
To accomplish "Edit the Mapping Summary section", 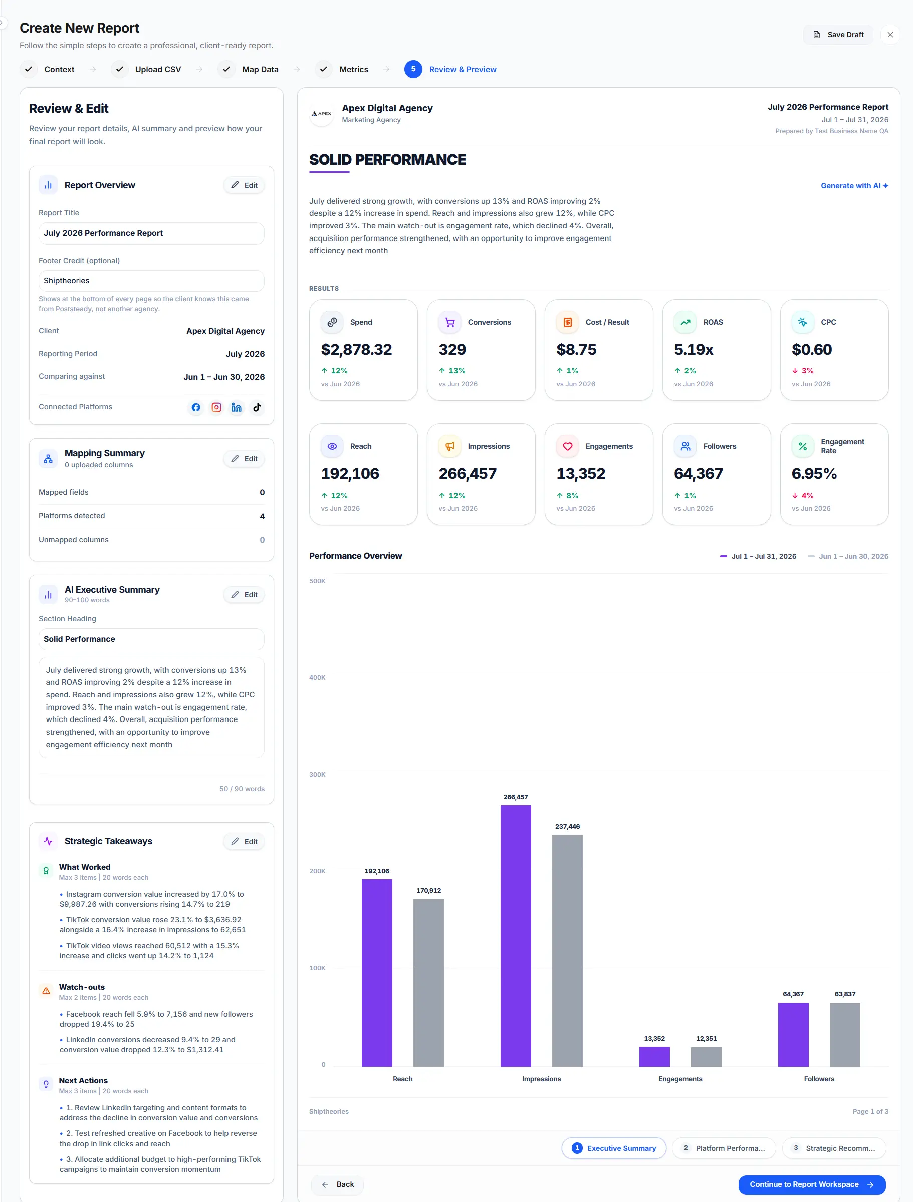I will pyautogui.click(x=244, y=458).
